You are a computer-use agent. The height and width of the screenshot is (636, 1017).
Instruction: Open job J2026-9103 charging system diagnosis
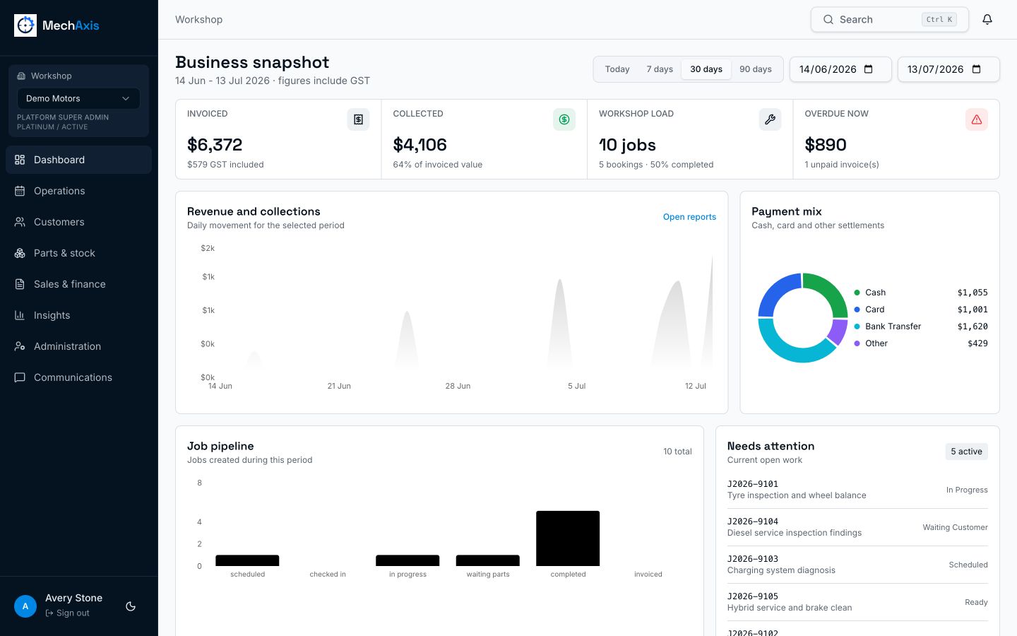857,565
